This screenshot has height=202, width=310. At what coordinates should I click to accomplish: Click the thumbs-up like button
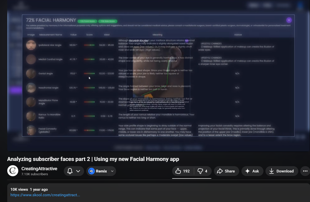coord(183,171)
